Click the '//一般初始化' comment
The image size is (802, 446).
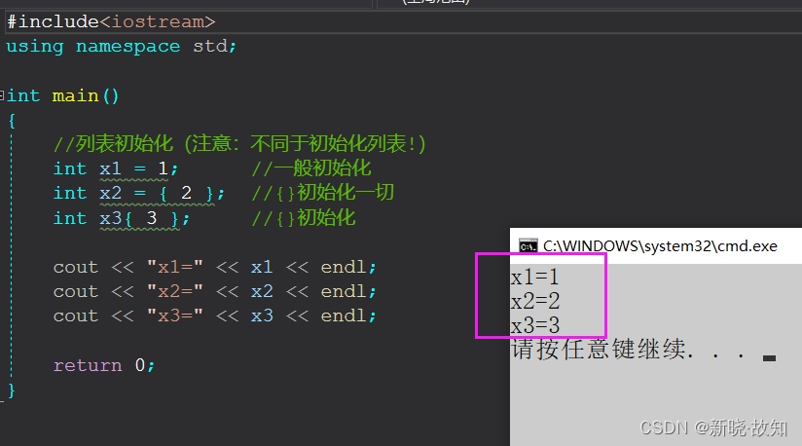311,168
